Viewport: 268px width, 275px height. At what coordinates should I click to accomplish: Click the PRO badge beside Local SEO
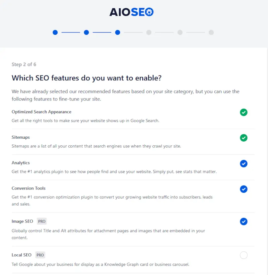pyautogui.click(x=40, y=255)
